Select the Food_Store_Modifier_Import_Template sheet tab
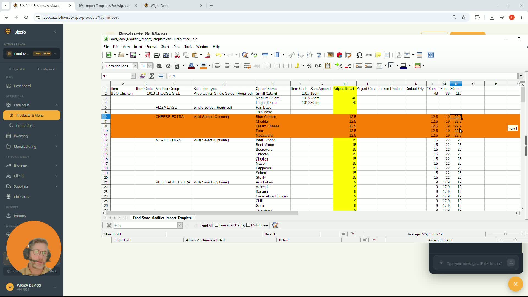528x297 pixels. click(x=162, y=218)
